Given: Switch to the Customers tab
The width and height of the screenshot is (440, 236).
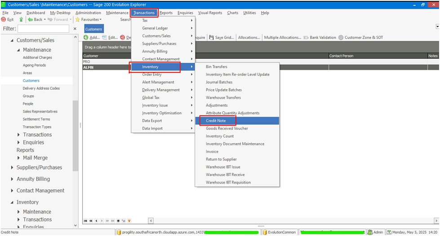Looking at the screenshot, I should 94,29.
